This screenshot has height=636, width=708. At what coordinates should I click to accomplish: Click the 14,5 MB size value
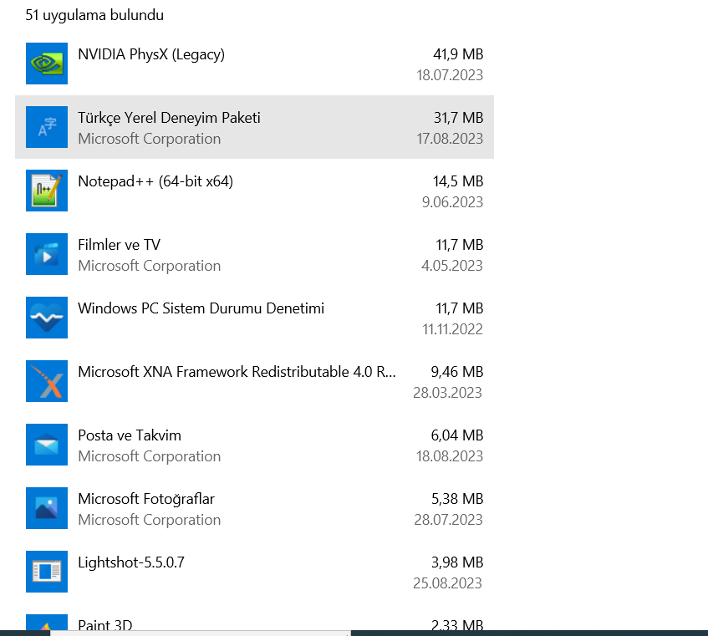(458, 181)
